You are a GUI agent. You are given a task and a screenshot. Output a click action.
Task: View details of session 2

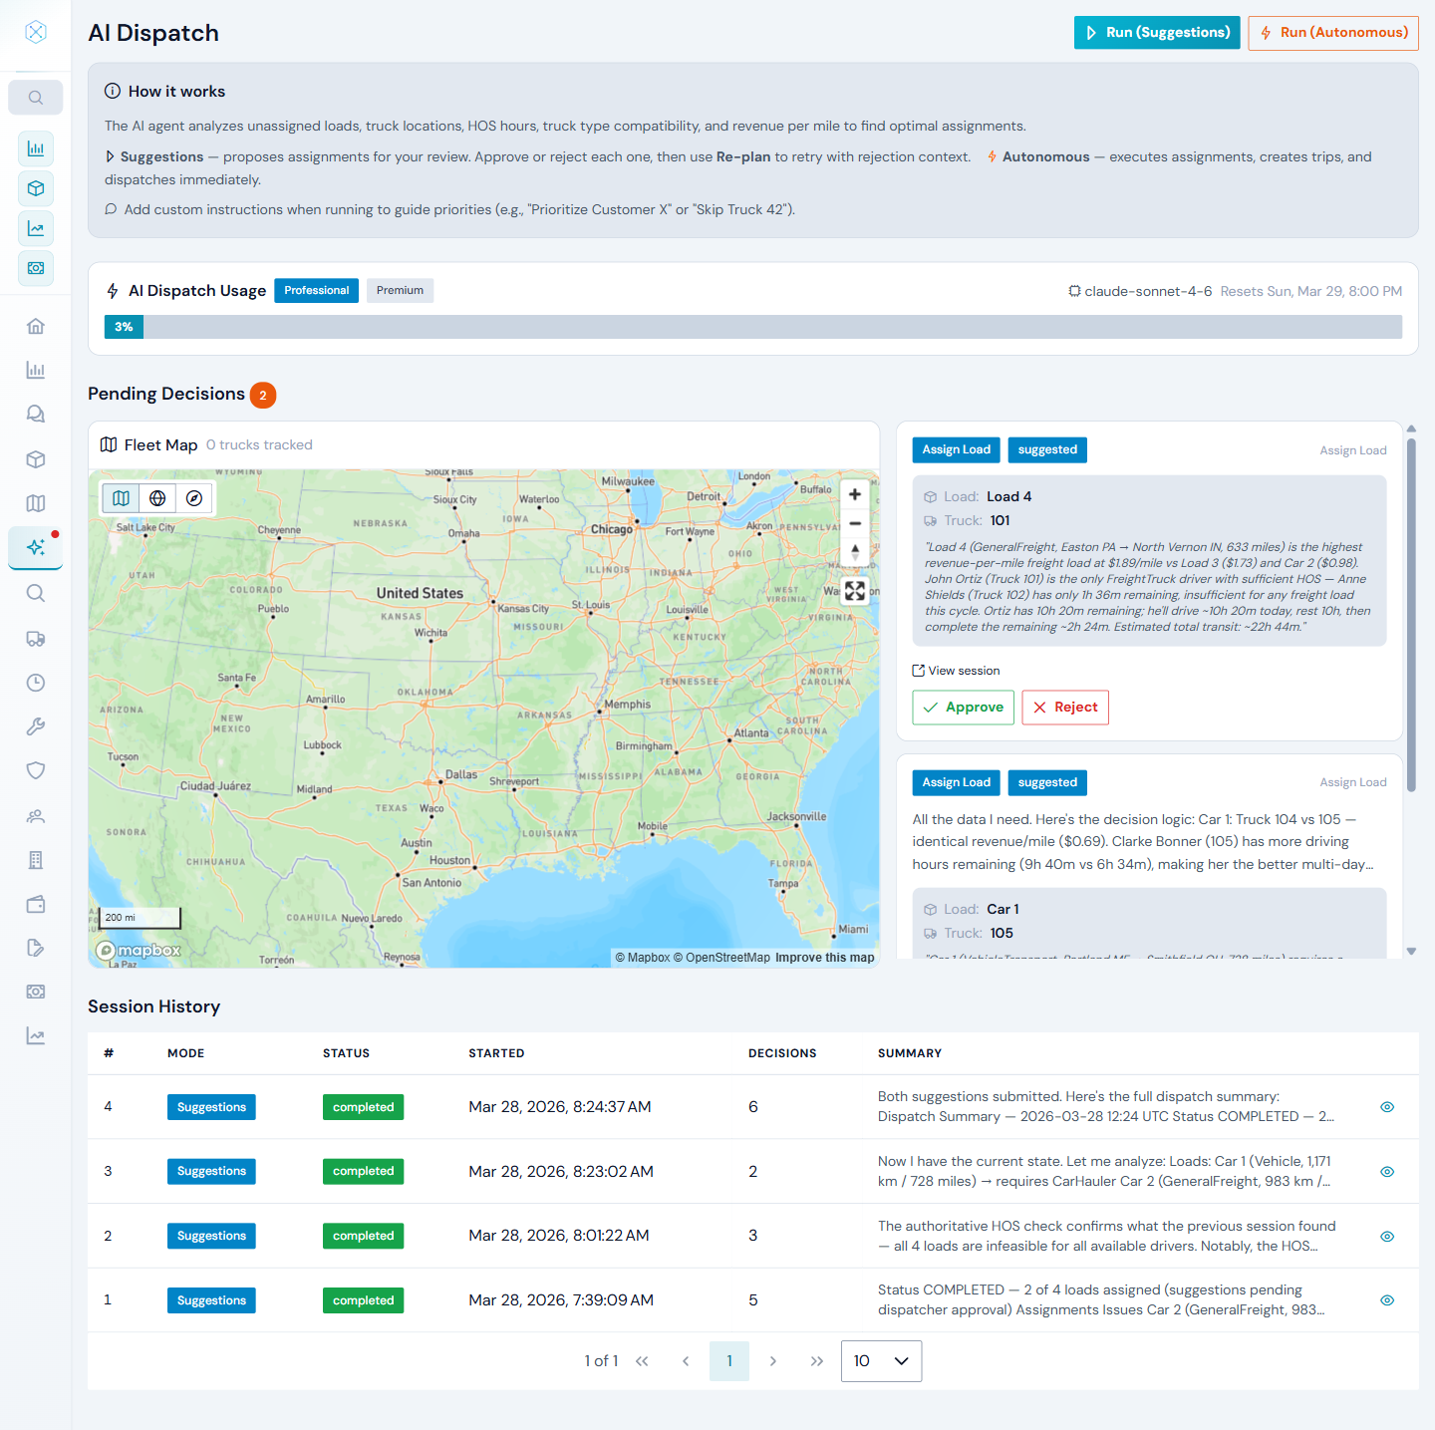(x=1387, y=1237)
